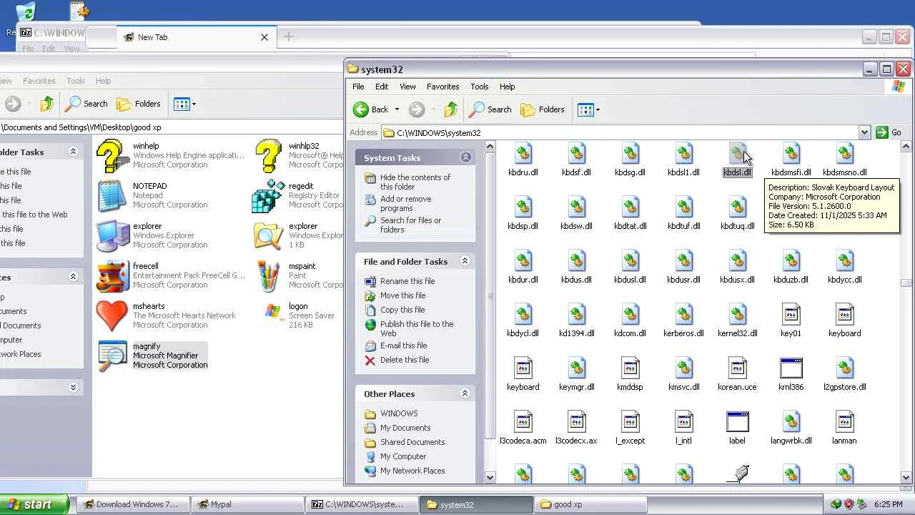The height and width of the screenshot is (515, 915).
Task: Select the l3codeca.acm file icon
Action: click(x=523, y=421)
